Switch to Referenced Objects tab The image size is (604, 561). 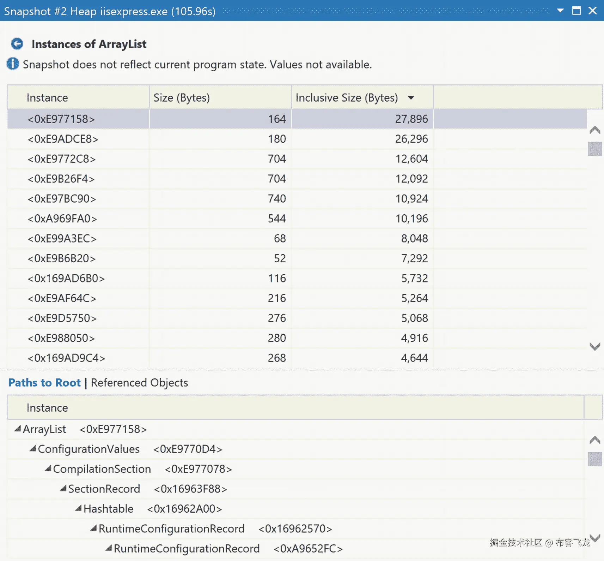click(x=139, y=383)
